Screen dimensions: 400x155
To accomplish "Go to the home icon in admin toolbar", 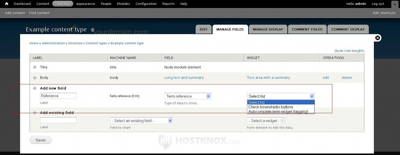I will coord(7,4).
